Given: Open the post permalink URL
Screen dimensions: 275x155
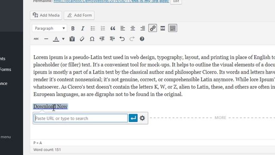Looking at the screenshot, I should coord(111,1).
